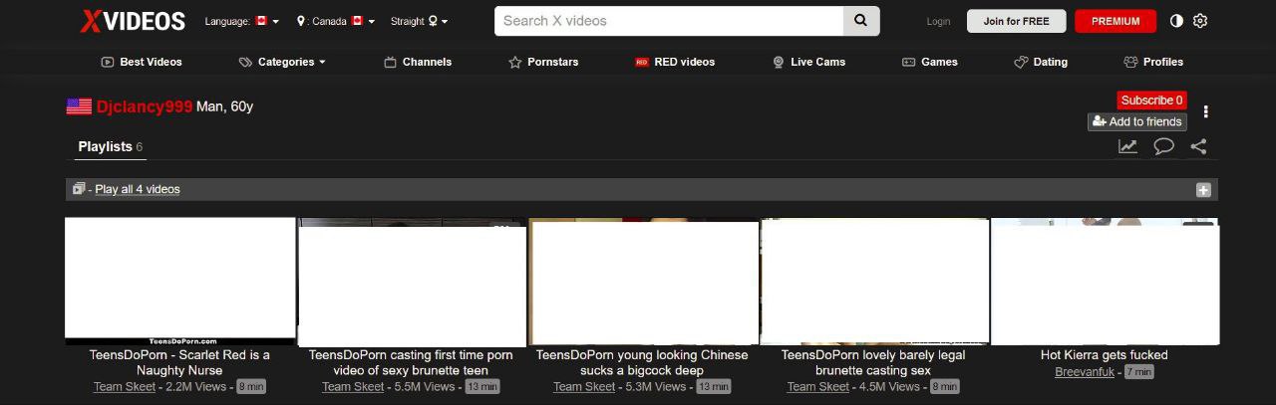Open the profile statistics chart icon
1276x405 pixels.
point(1127,146)
